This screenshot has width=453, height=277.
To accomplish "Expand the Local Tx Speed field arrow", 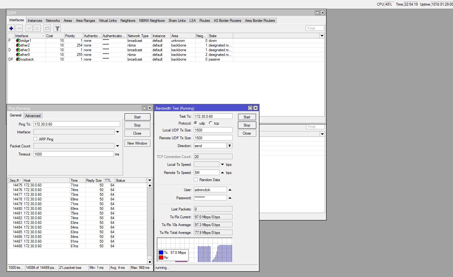I will (x=222, y=165).
